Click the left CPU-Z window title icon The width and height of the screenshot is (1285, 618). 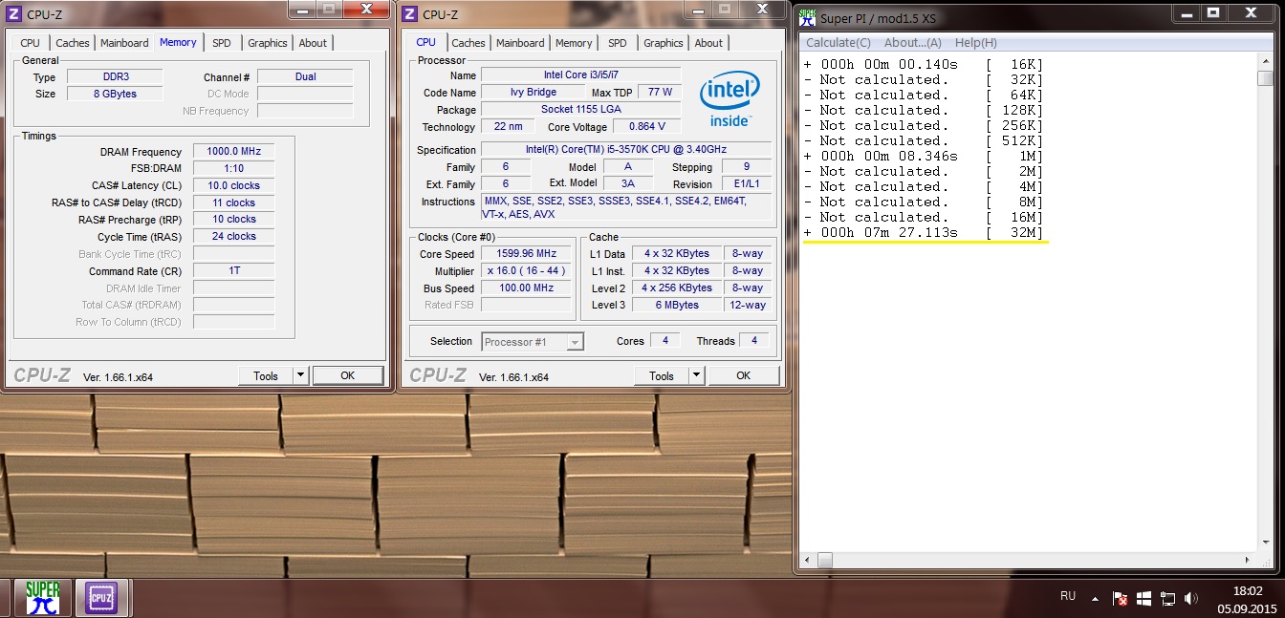[x=14, y=14]
